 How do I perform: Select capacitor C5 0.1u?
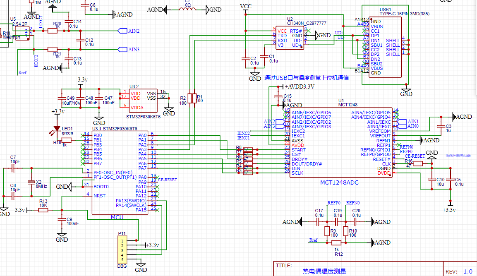coord(450,180)
